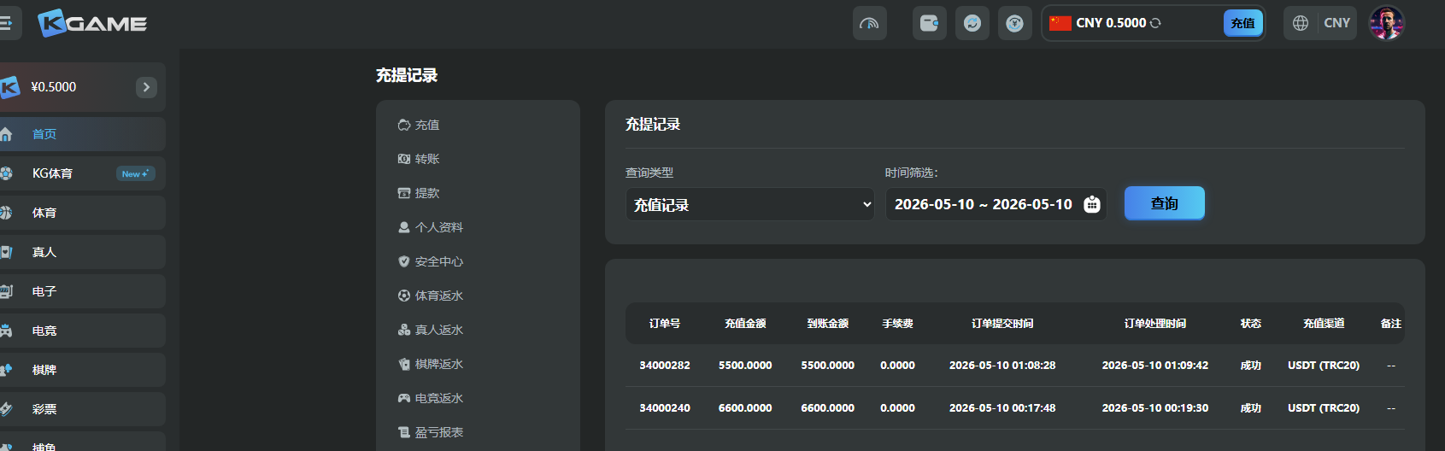Click the 状态 column header
Viewport: 1445px width, 451px height.
pos(1251,324)
